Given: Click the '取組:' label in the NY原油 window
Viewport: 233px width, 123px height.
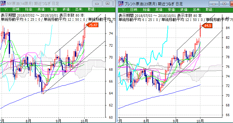Looking at the screenshot, I should [x=92, y=10].
